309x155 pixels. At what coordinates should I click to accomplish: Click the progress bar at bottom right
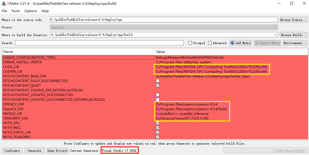pyautogui.click(x=265, y=151)
